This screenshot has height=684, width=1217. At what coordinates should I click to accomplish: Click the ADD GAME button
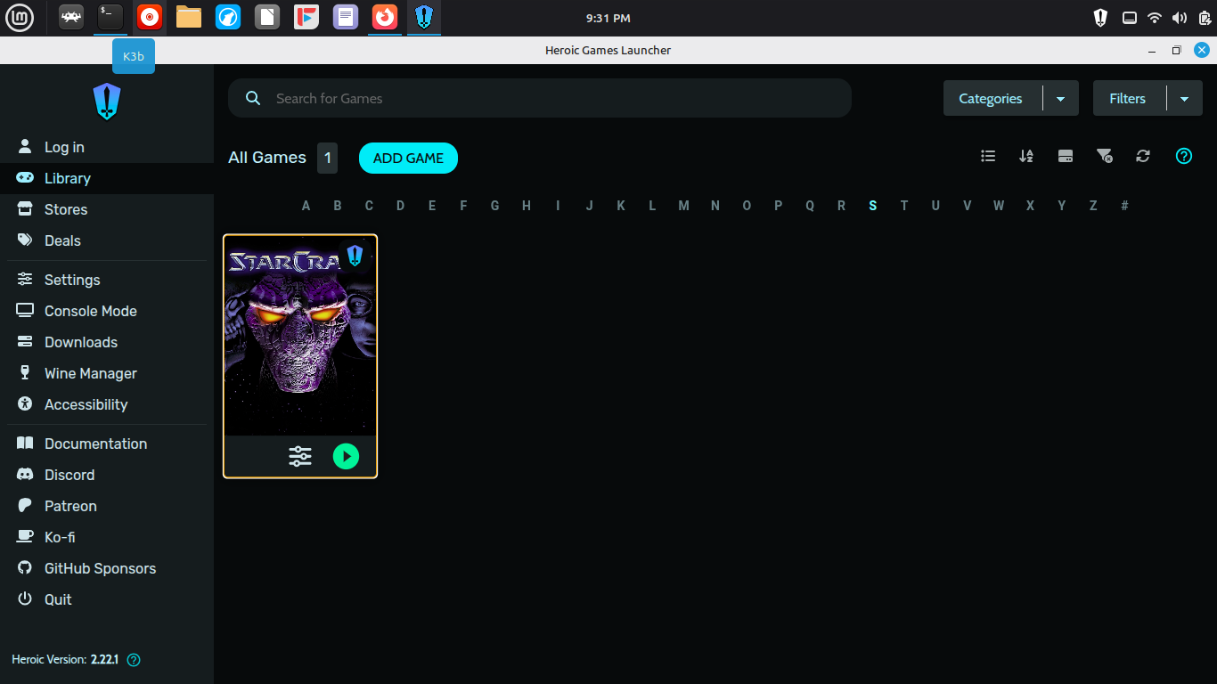[408, 158]
